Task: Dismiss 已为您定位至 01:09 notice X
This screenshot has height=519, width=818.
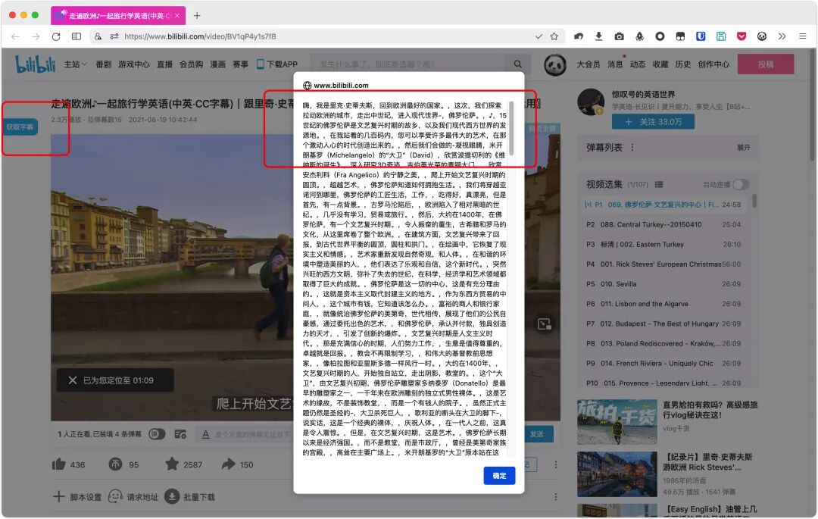Action: pos(73,380)
